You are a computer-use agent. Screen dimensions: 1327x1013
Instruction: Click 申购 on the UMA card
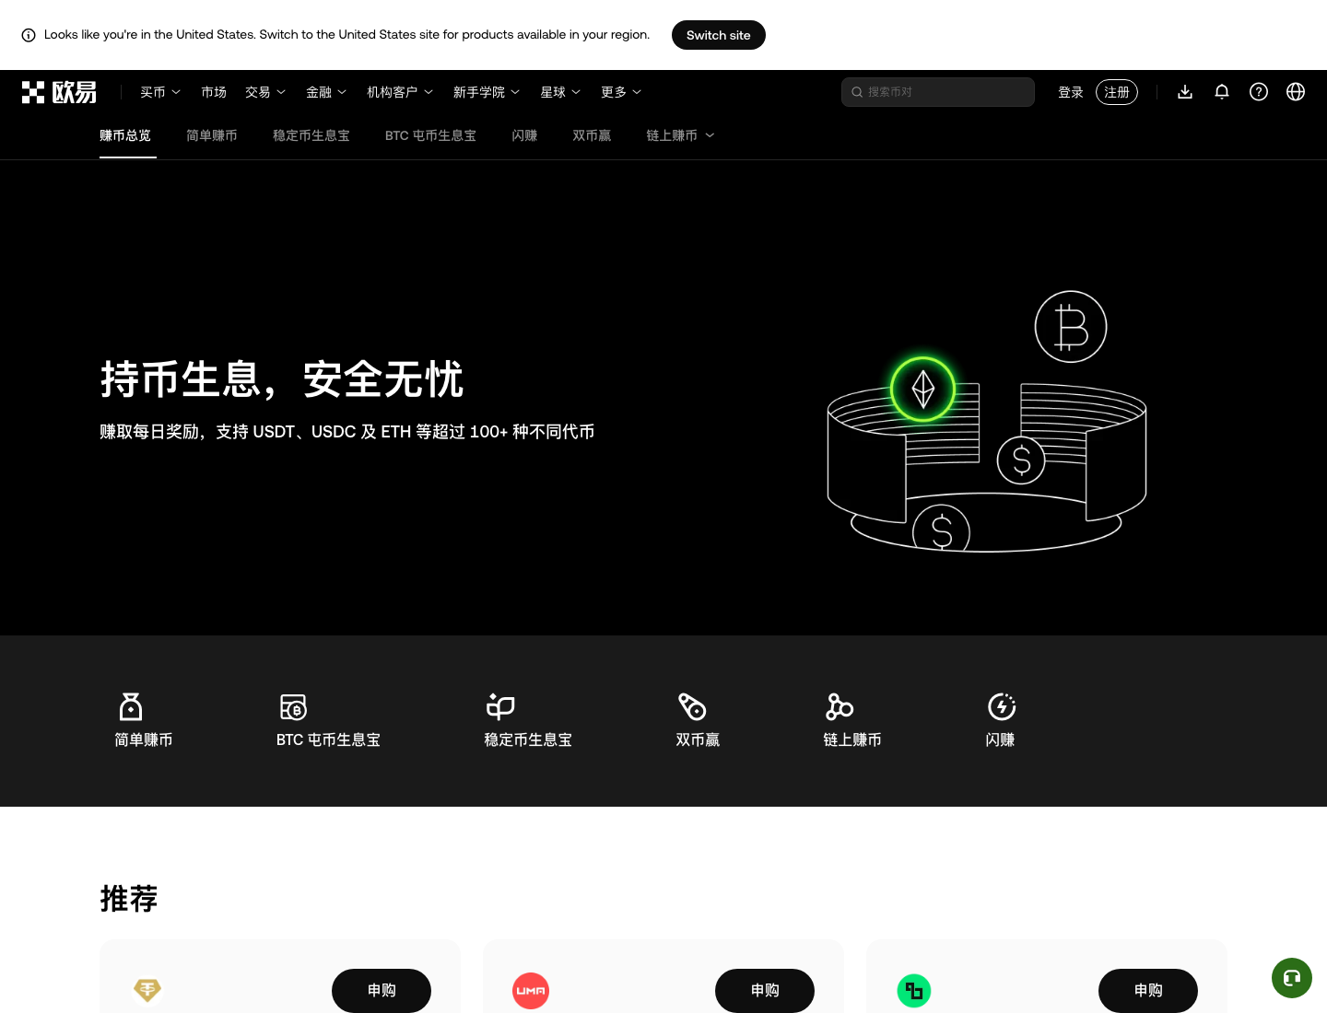(x=765, y=991)
